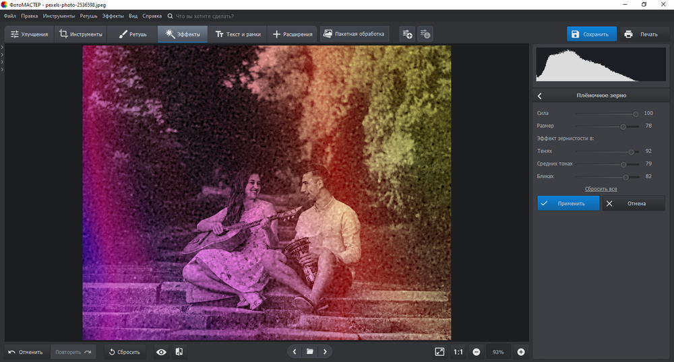Set view scale to 1:1

click(458, 351)
